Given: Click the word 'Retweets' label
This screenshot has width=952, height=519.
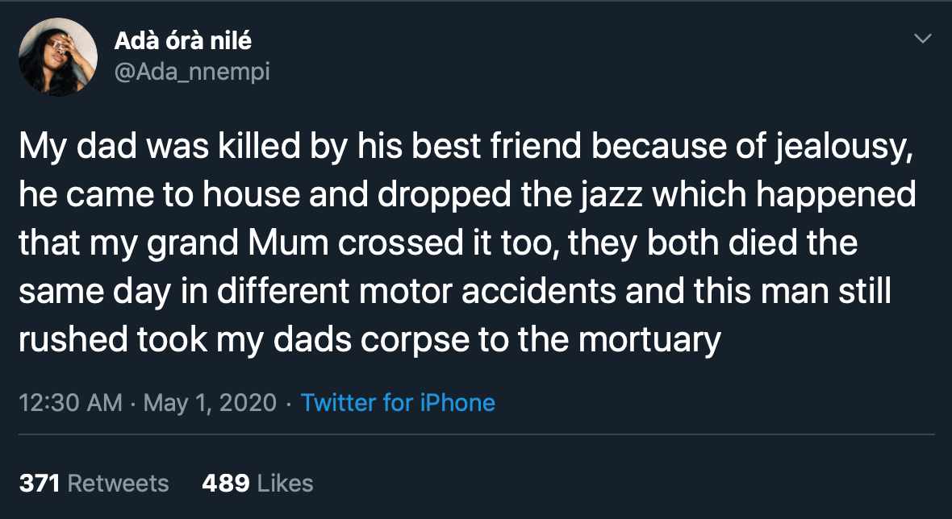Looking at the screenshot, I should [x=119, y=483].
